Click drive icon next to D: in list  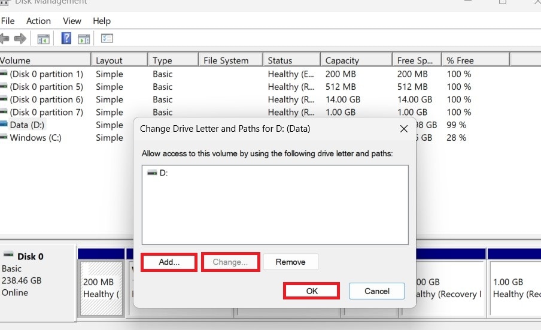pos(152,172)
